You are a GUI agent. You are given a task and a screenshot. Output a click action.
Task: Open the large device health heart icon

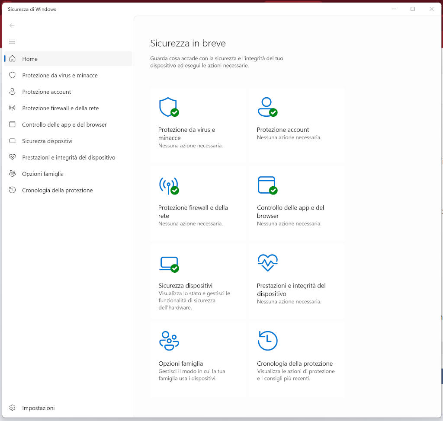[x=267, y=263]
